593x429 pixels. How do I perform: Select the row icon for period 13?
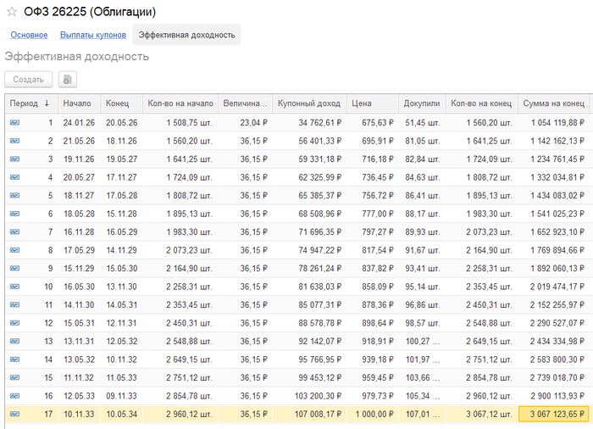(14, 341)
